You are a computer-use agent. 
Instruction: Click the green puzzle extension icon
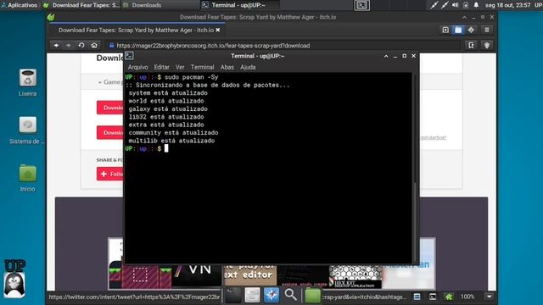[449, 297]
